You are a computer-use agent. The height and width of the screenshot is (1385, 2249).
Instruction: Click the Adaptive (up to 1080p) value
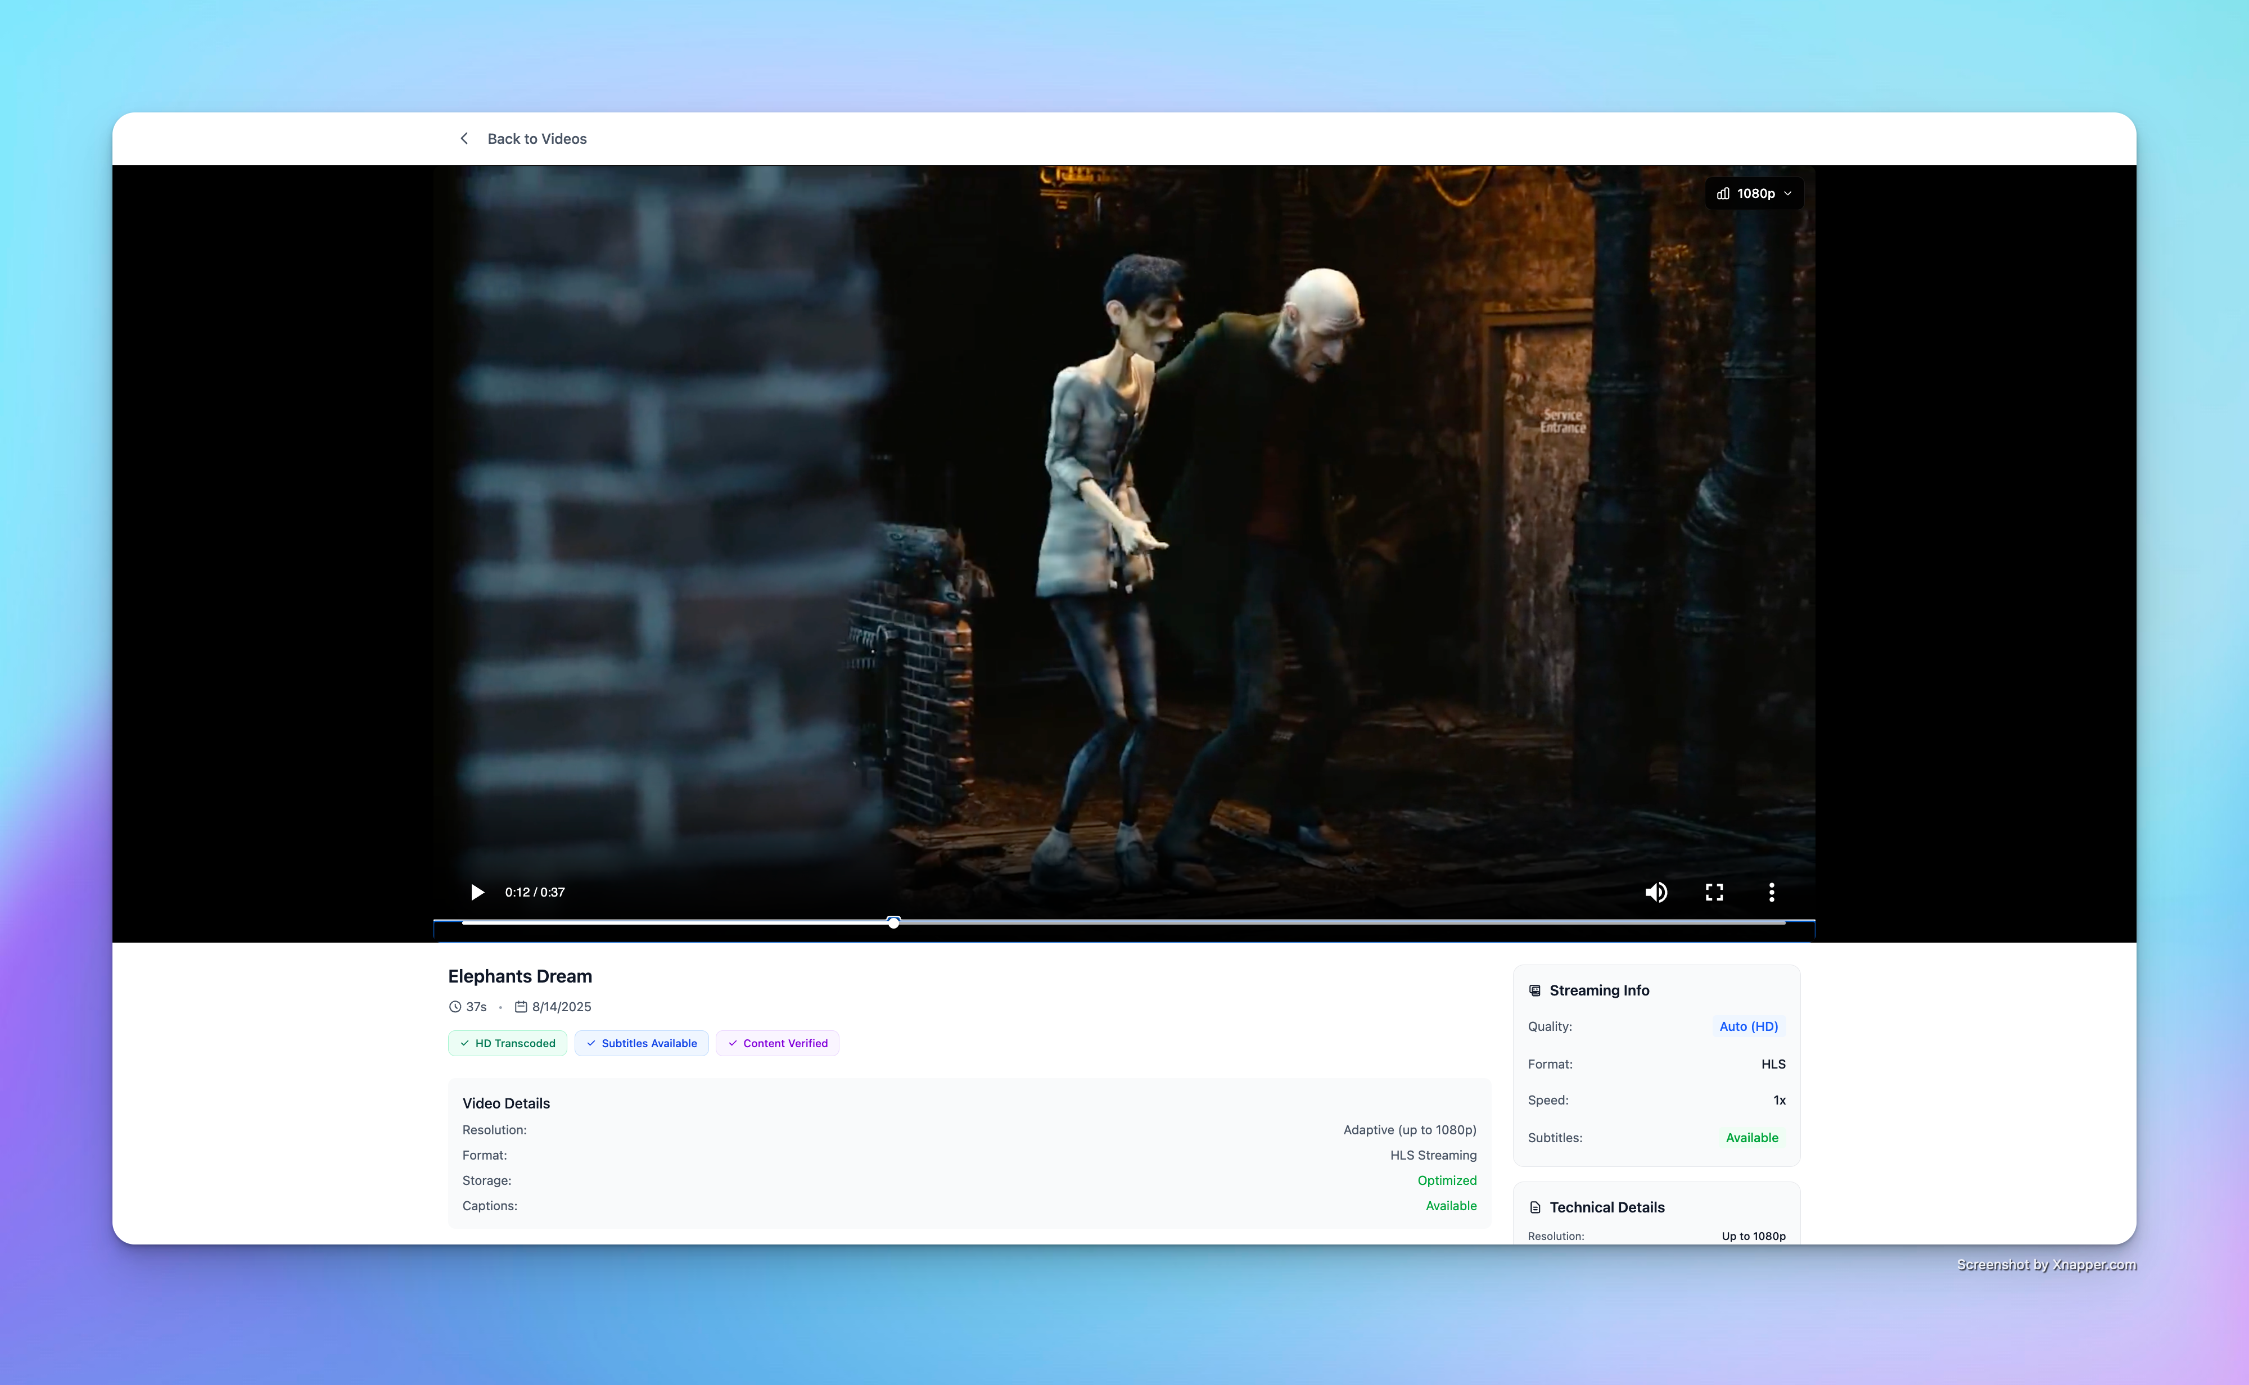[x=1410, y=1130]
